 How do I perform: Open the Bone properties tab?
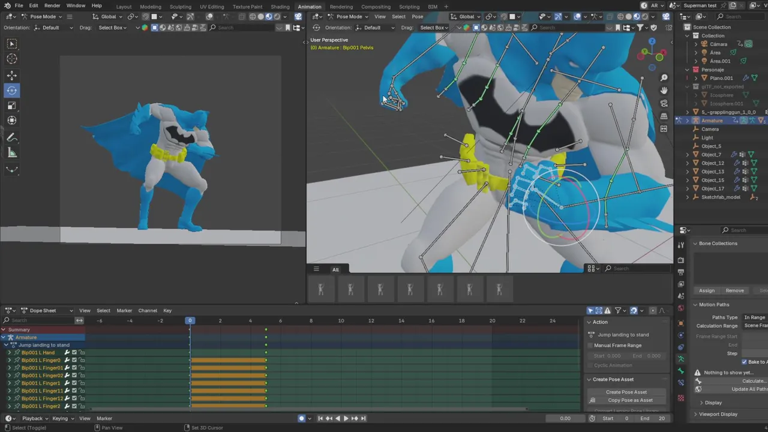pos(680,371)
